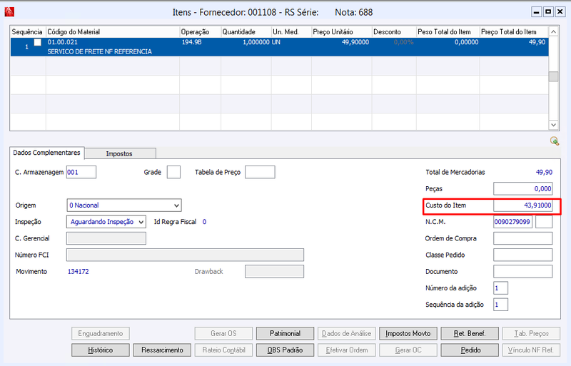This screenshot has width=571, height=366.
Task: Click the unit price cell 49,90000
Action: pos(355,42)
